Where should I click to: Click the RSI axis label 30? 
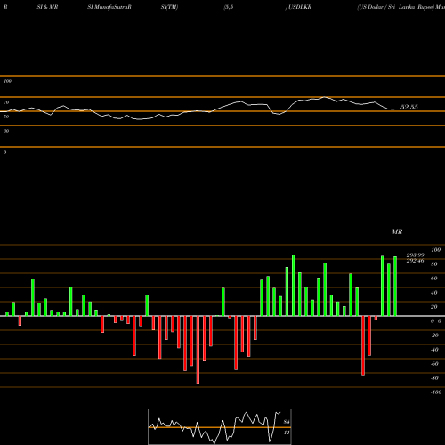point(6,131)
